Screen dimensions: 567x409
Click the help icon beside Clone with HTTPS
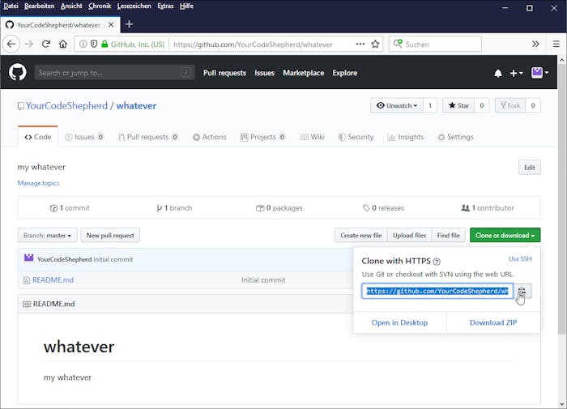(x=437, y=262)
